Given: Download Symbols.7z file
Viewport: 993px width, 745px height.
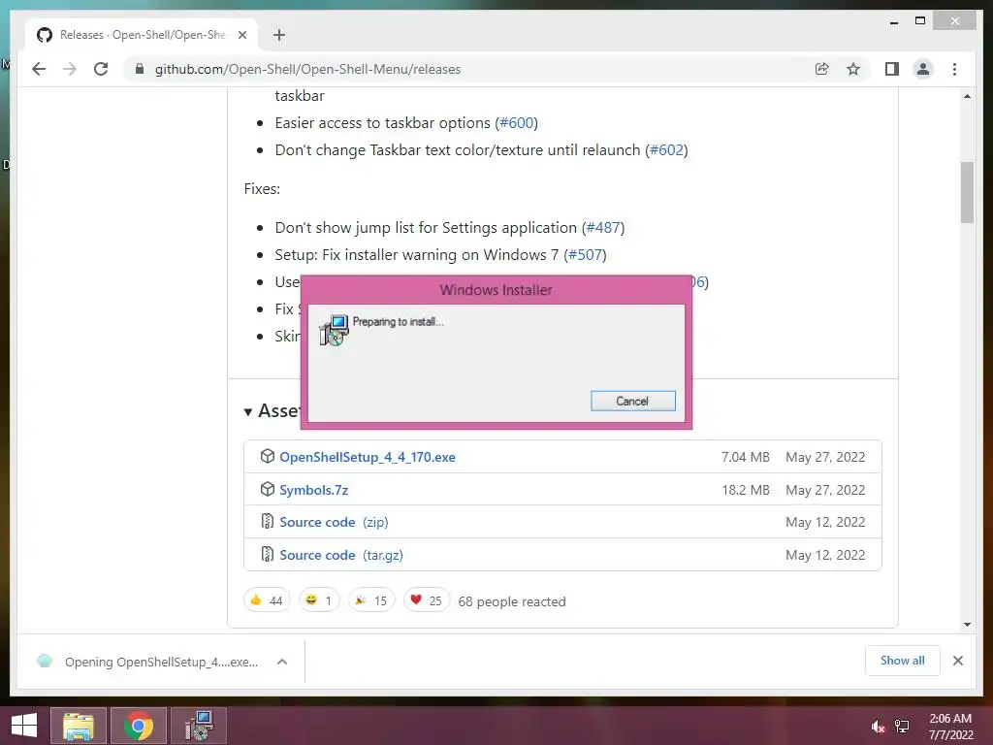Looking at the screenshot, I should pyautogui.click(x=313, y=490).
